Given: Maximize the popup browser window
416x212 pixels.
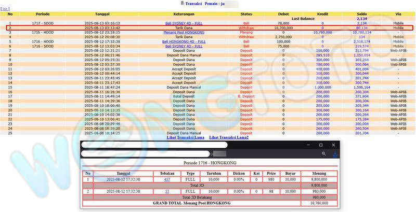Looking at the screenshot, I should coord(320,145).
